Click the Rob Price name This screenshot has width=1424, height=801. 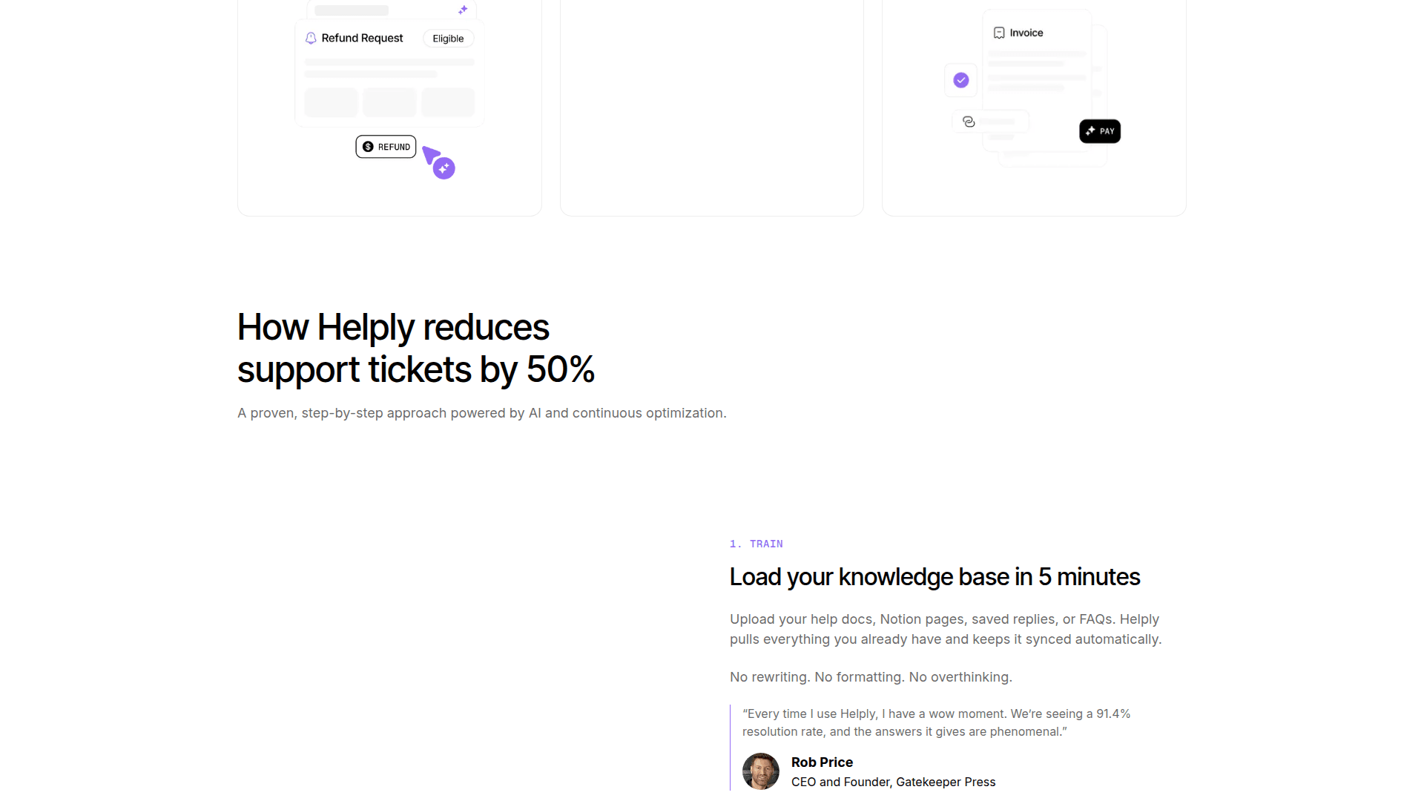point(822,762)
